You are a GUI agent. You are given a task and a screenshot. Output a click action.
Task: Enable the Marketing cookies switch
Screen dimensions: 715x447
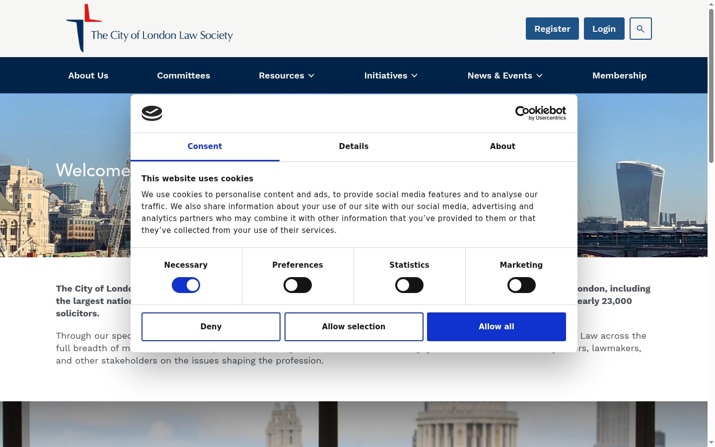(x=521, y=285)
